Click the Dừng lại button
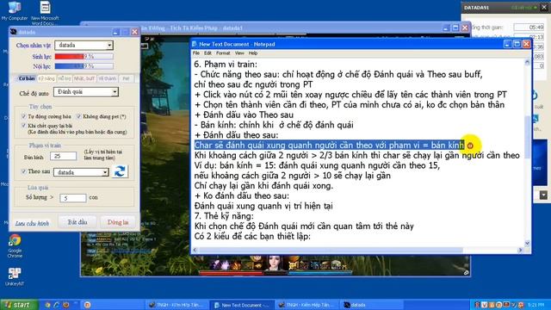This screenshot has height=310, width=551. (118, 222)
